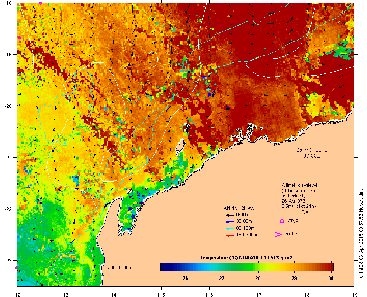
Task: Click the 200 1000m isobath label
Action: 120,268
